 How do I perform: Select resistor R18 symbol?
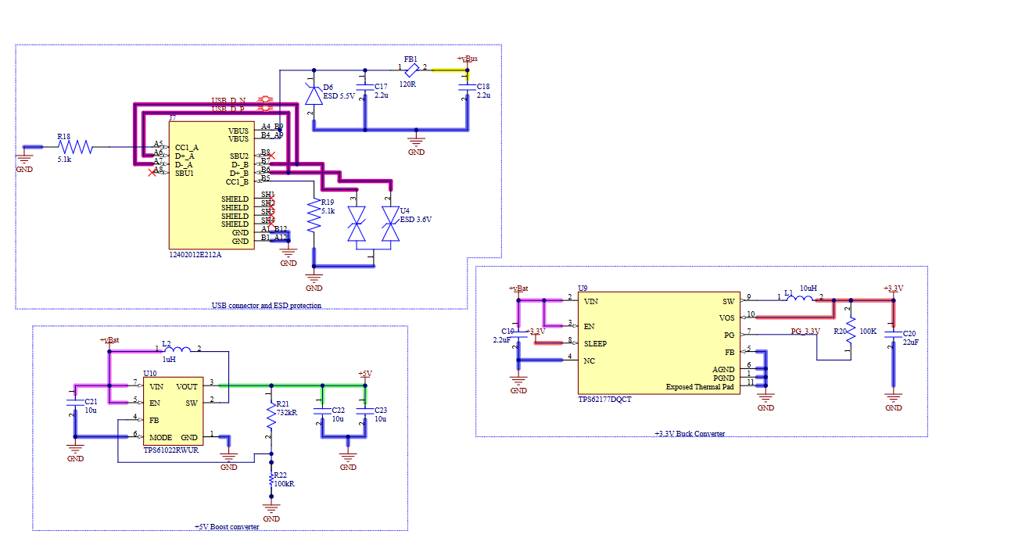[74, 147]
